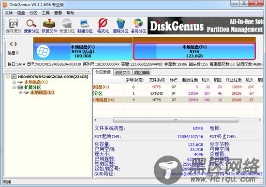Select 本地磁盘(D:) in the left tree

point(42,92)
